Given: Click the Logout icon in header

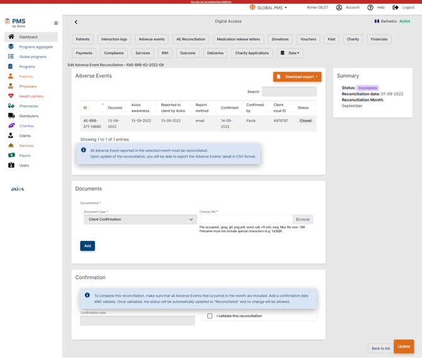Looking at the screenshot, I should point(396,8).
